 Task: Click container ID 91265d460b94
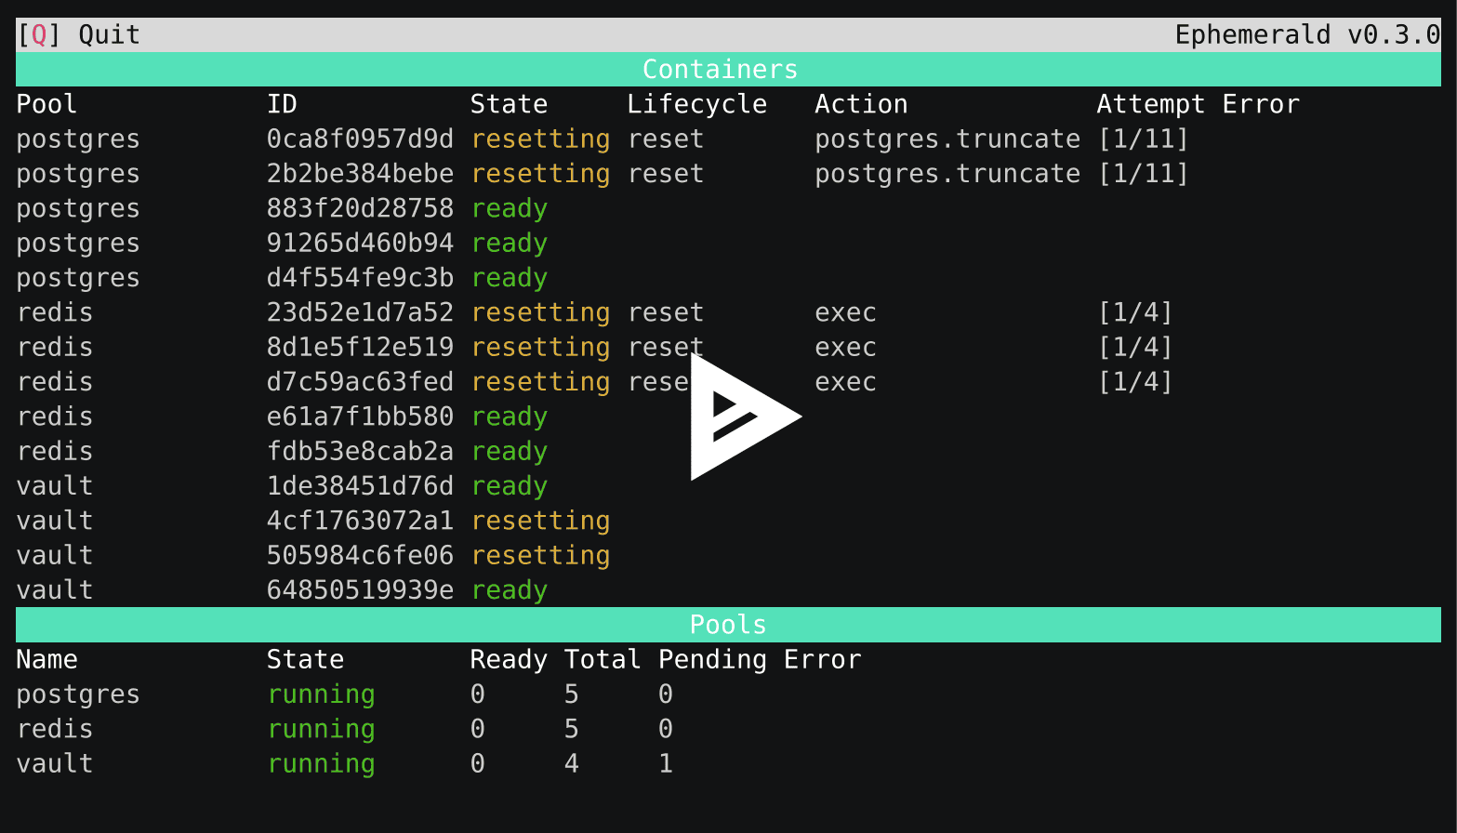pos(360,243)
